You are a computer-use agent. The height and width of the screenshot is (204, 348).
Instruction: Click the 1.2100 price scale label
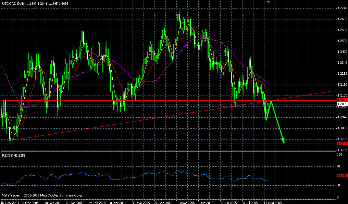(x=342, y=95)
